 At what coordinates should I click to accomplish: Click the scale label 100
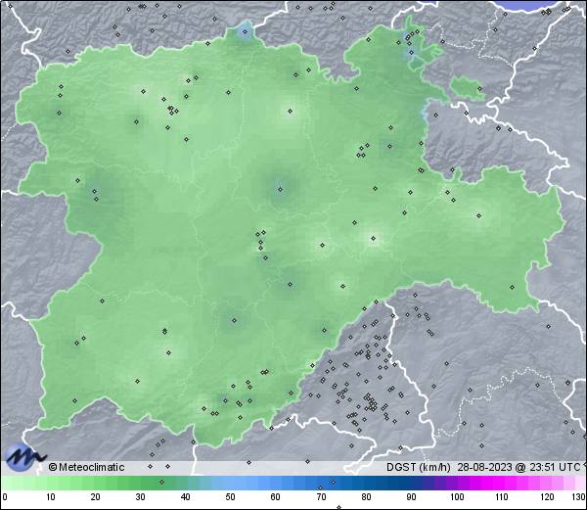point(457,497)
